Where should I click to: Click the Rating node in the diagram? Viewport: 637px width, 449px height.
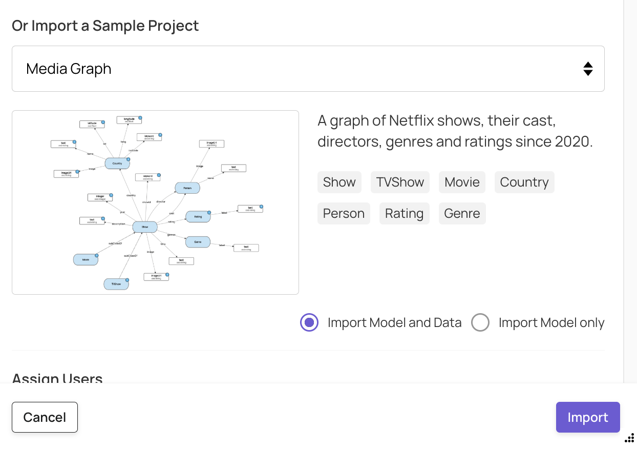198,216
